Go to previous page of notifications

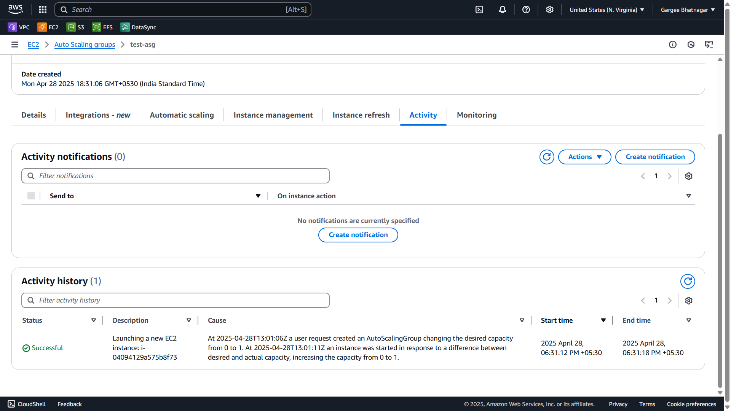click(x=643, y=176)
